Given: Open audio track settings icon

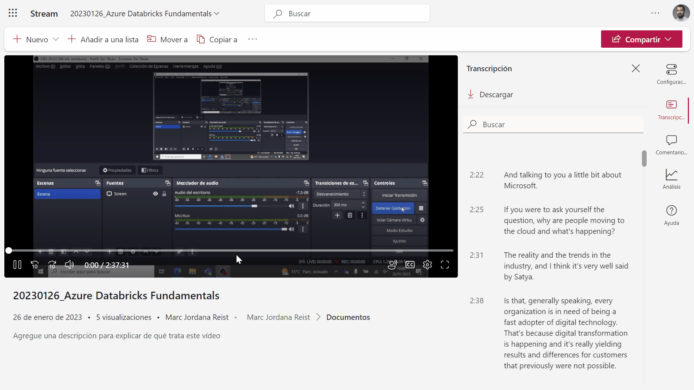Looking at the screenshot, I should [393, 265].
